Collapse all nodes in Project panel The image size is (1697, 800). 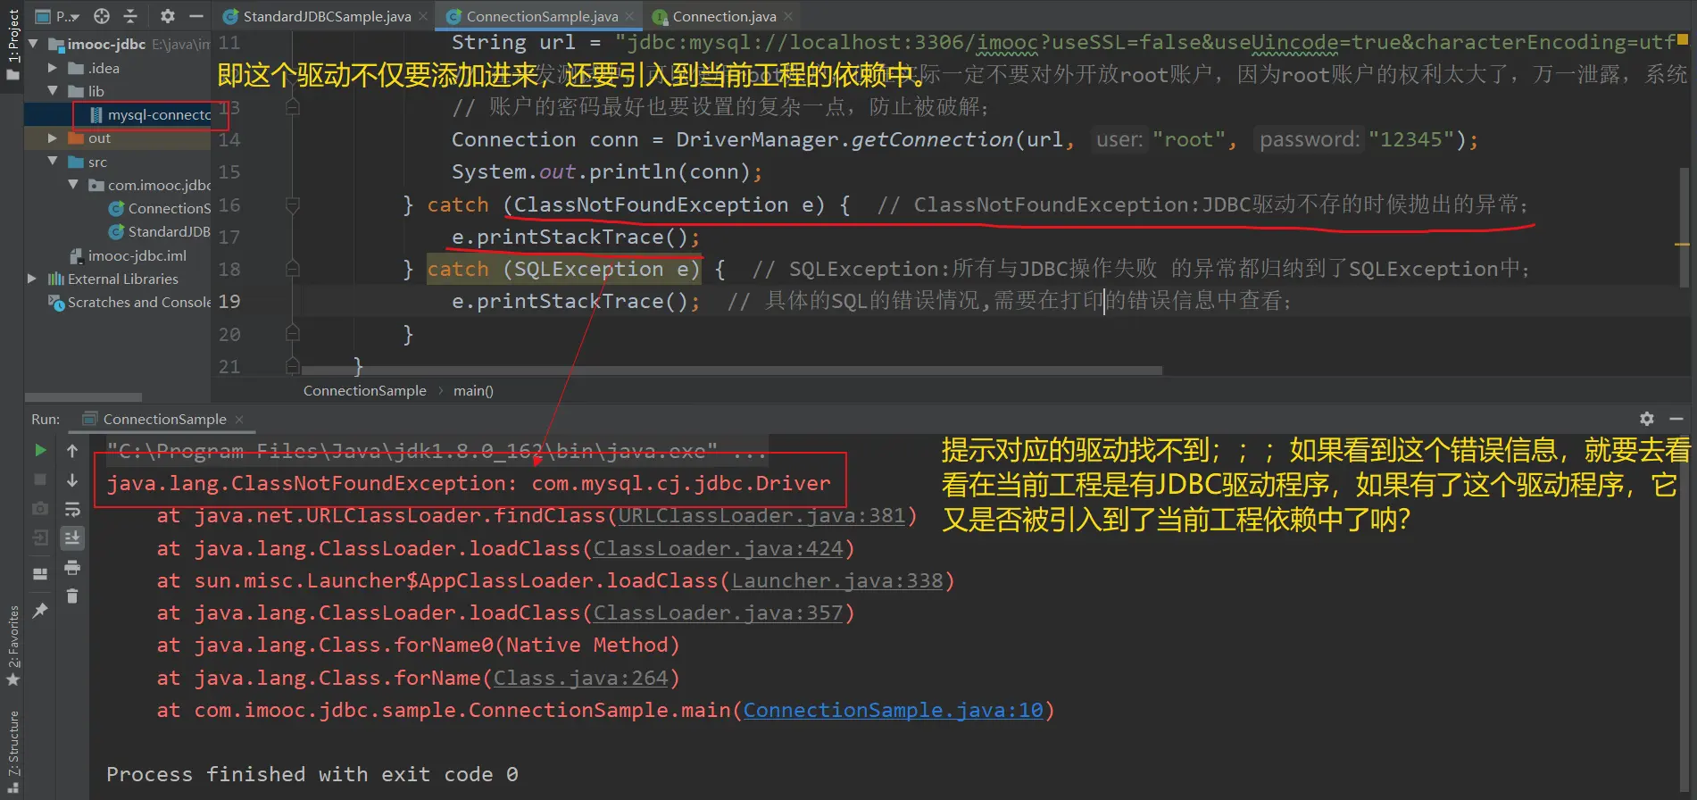[130, 16]
